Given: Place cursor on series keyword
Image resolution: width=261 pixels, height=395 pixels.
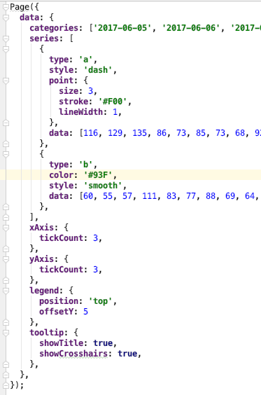Looking at the screenshot, I should point(44,39).
